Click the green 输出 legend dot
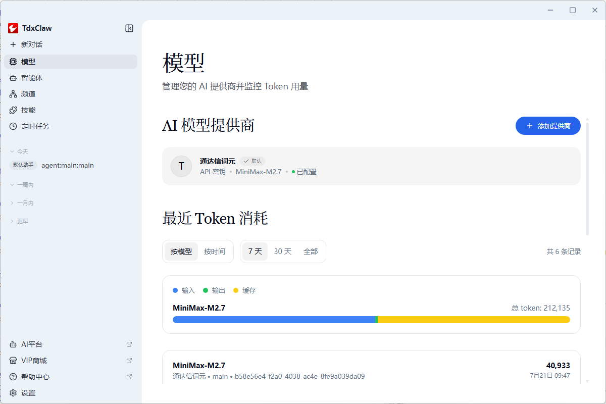 [206, 290]
